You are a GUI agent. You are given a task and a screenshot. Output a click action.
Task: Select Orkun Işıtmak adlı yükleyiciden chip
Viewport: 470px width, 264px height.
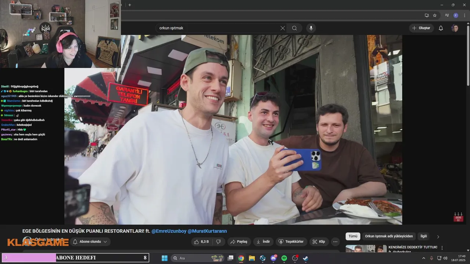coord(389,236)
